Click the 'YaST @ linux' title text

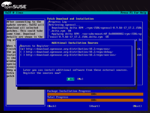click(x=14, y=13)
